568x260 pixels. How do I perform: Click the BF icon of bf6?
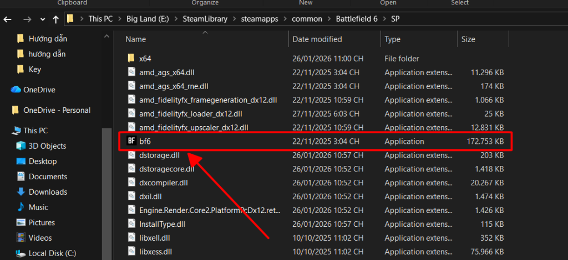[131, 141]
